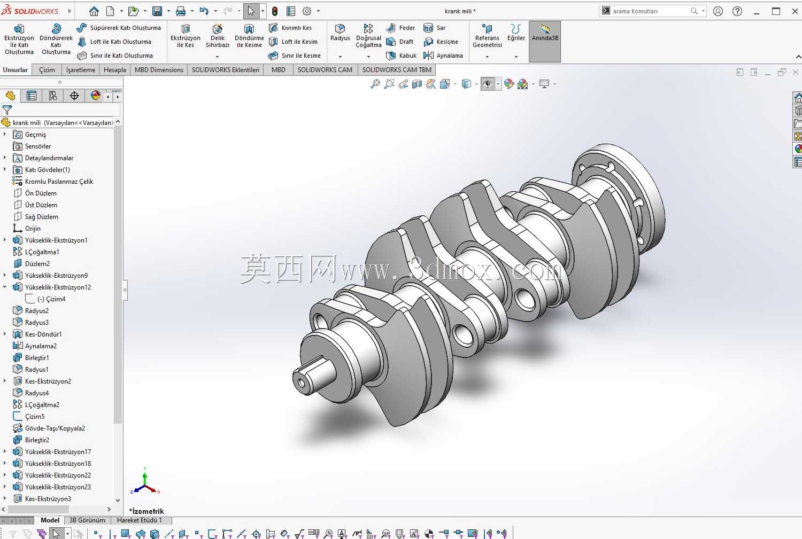Expand the Geçmiş tree node
This screenshot has height=539, width=802.
point(5,134)
